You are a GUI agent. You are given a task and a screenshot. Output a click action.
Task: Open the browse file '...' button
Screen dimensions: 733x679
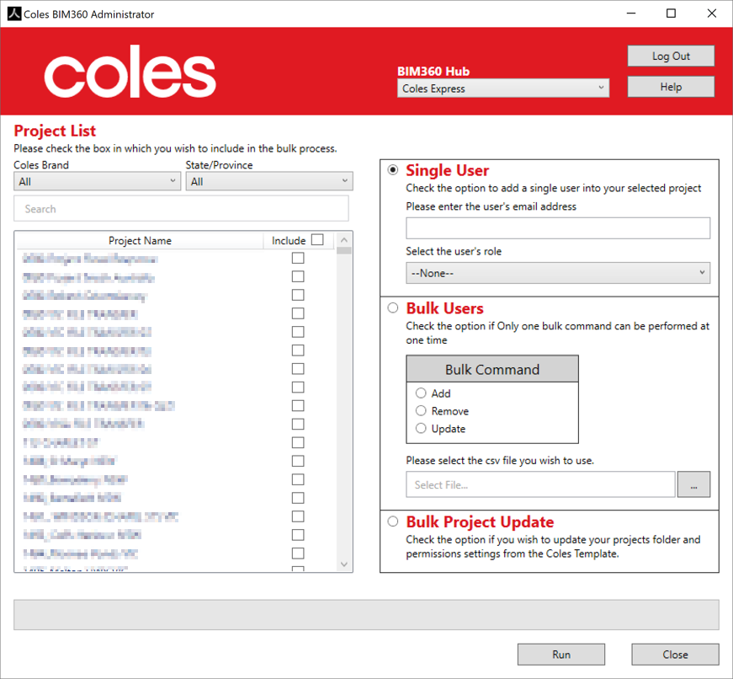[x=693, y=484]
